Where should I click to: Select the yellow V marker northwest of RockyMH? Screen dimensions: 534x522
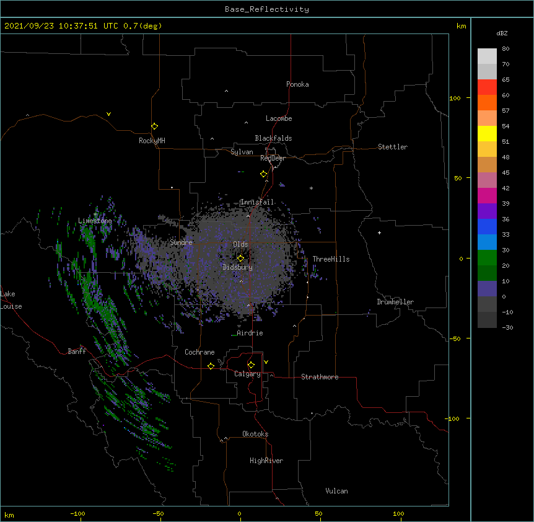[x=108, y=114]
